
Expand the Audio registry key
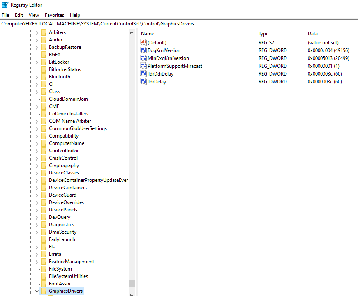[x=37, y=40]
